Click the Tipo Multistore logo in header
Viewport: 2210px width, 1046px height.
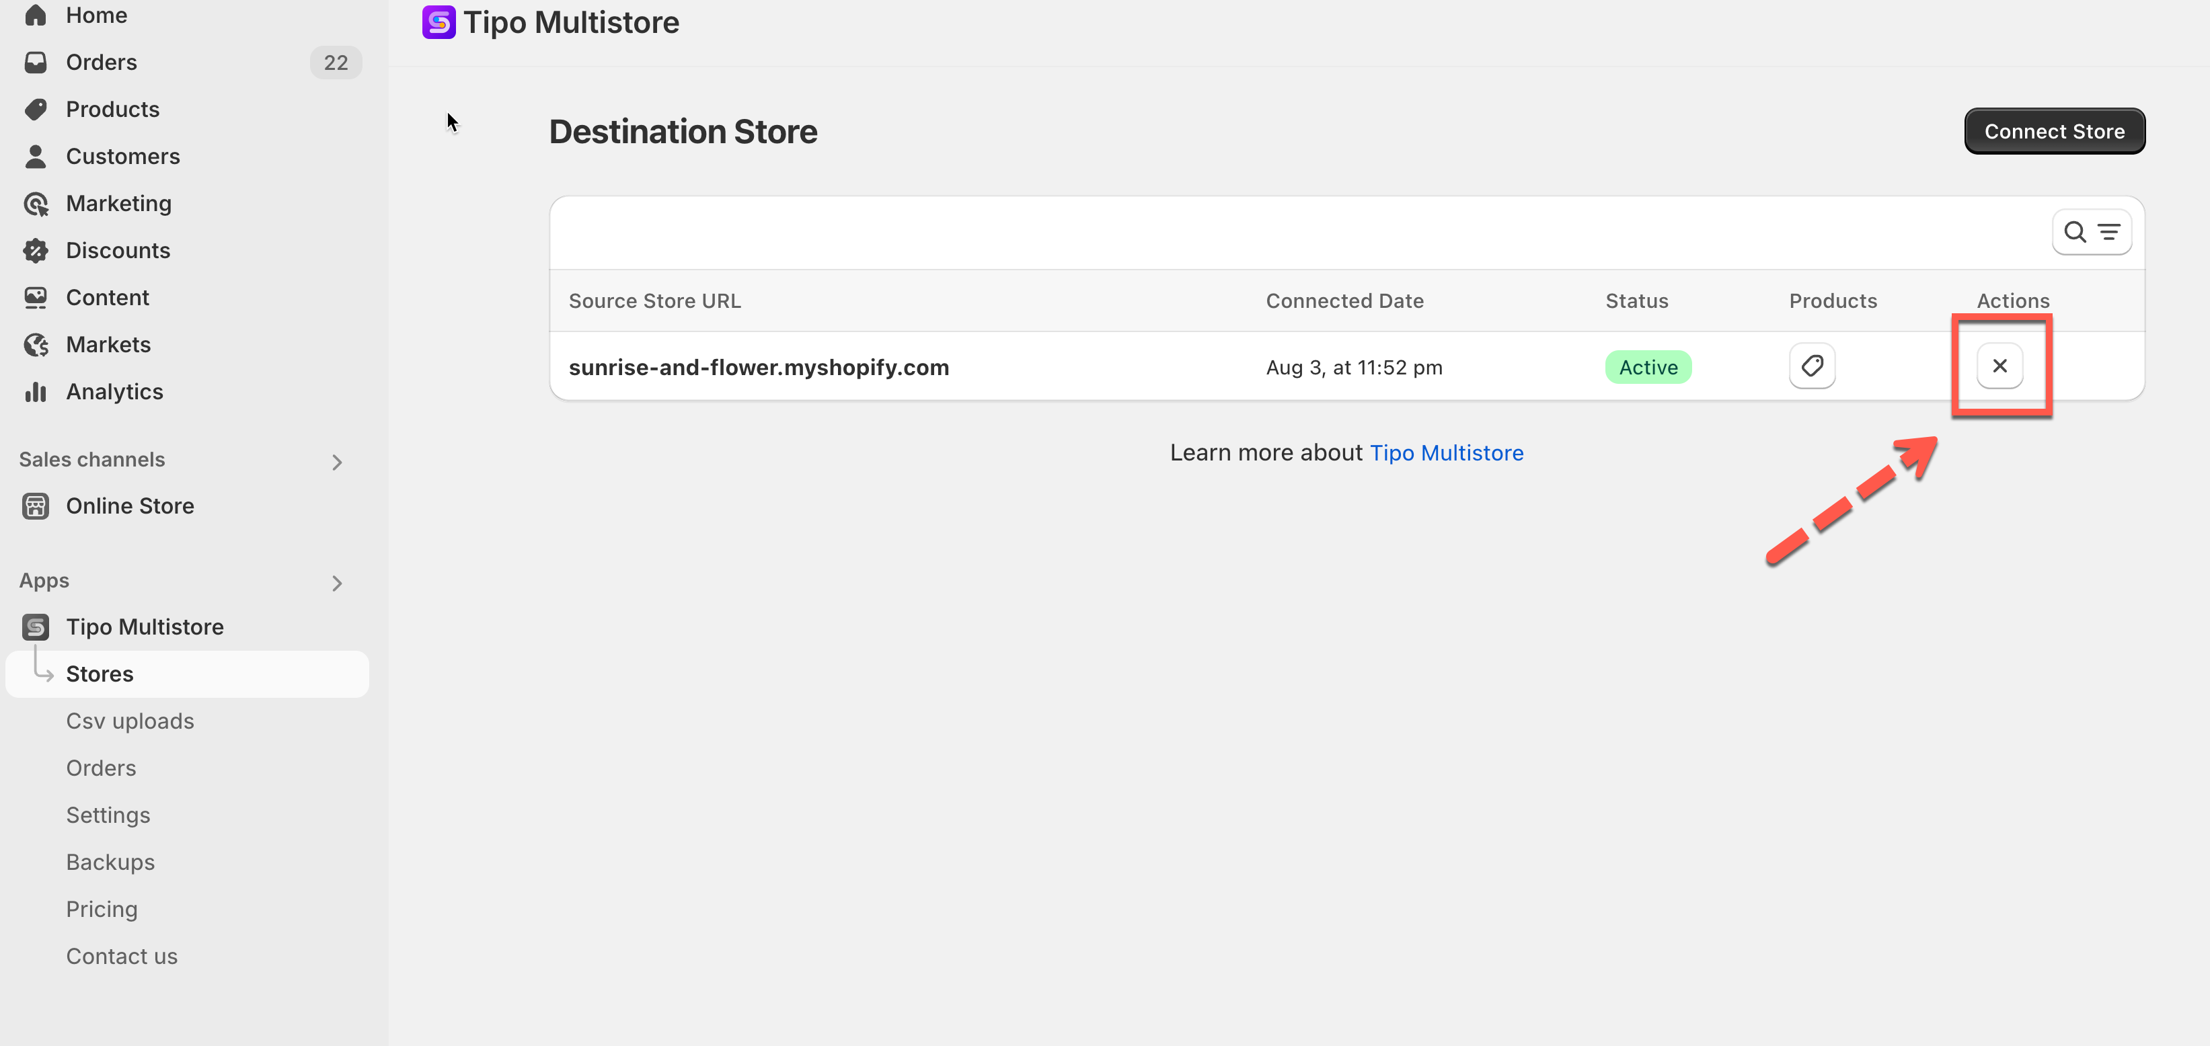pyautogui.click(x=439, y=22)
